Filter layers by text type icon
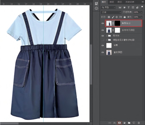 [129, 7]
